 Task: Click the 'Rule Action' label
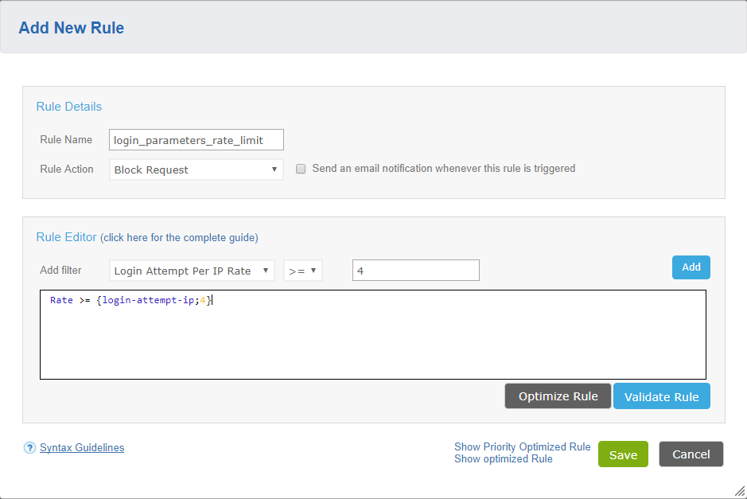[67, 170]
